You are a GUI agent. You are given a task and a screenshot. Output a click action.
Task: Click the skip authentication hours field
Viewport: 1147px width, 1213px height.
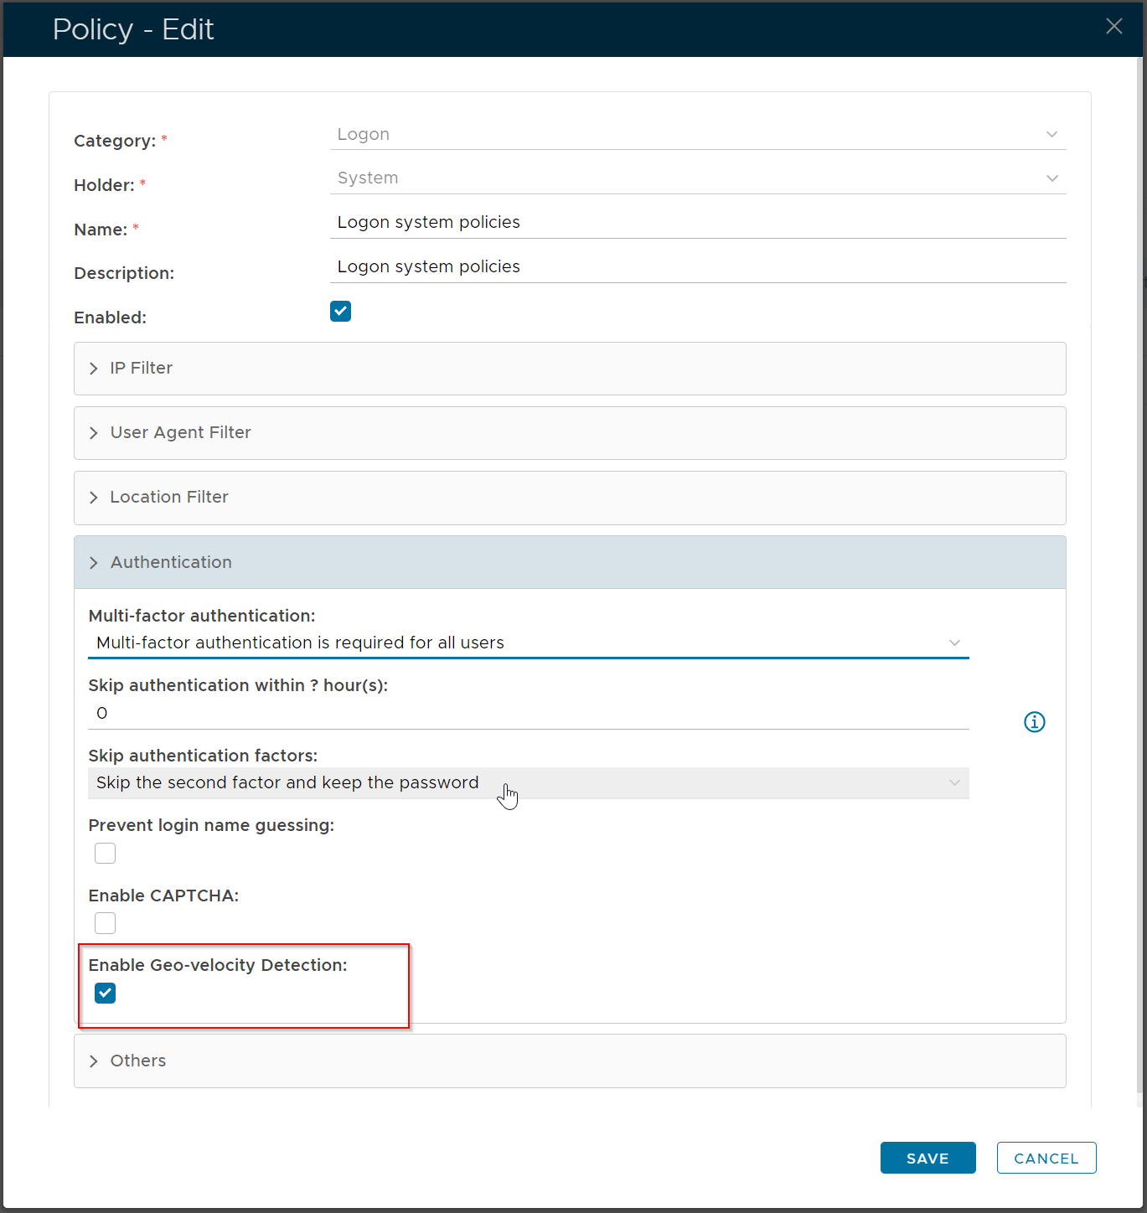pyautogui.click(x=528, y=714)
